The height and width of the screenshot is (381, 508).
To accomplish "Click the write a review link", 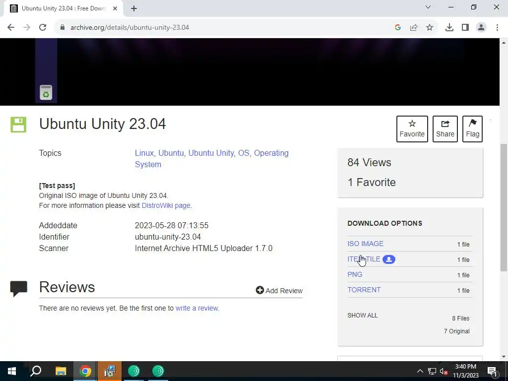I will pyautogui.click(x=196, y=308).
